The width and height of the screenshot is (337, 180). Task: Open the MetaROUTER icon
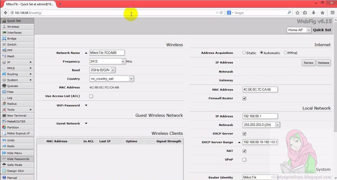[x=4, y=121]
